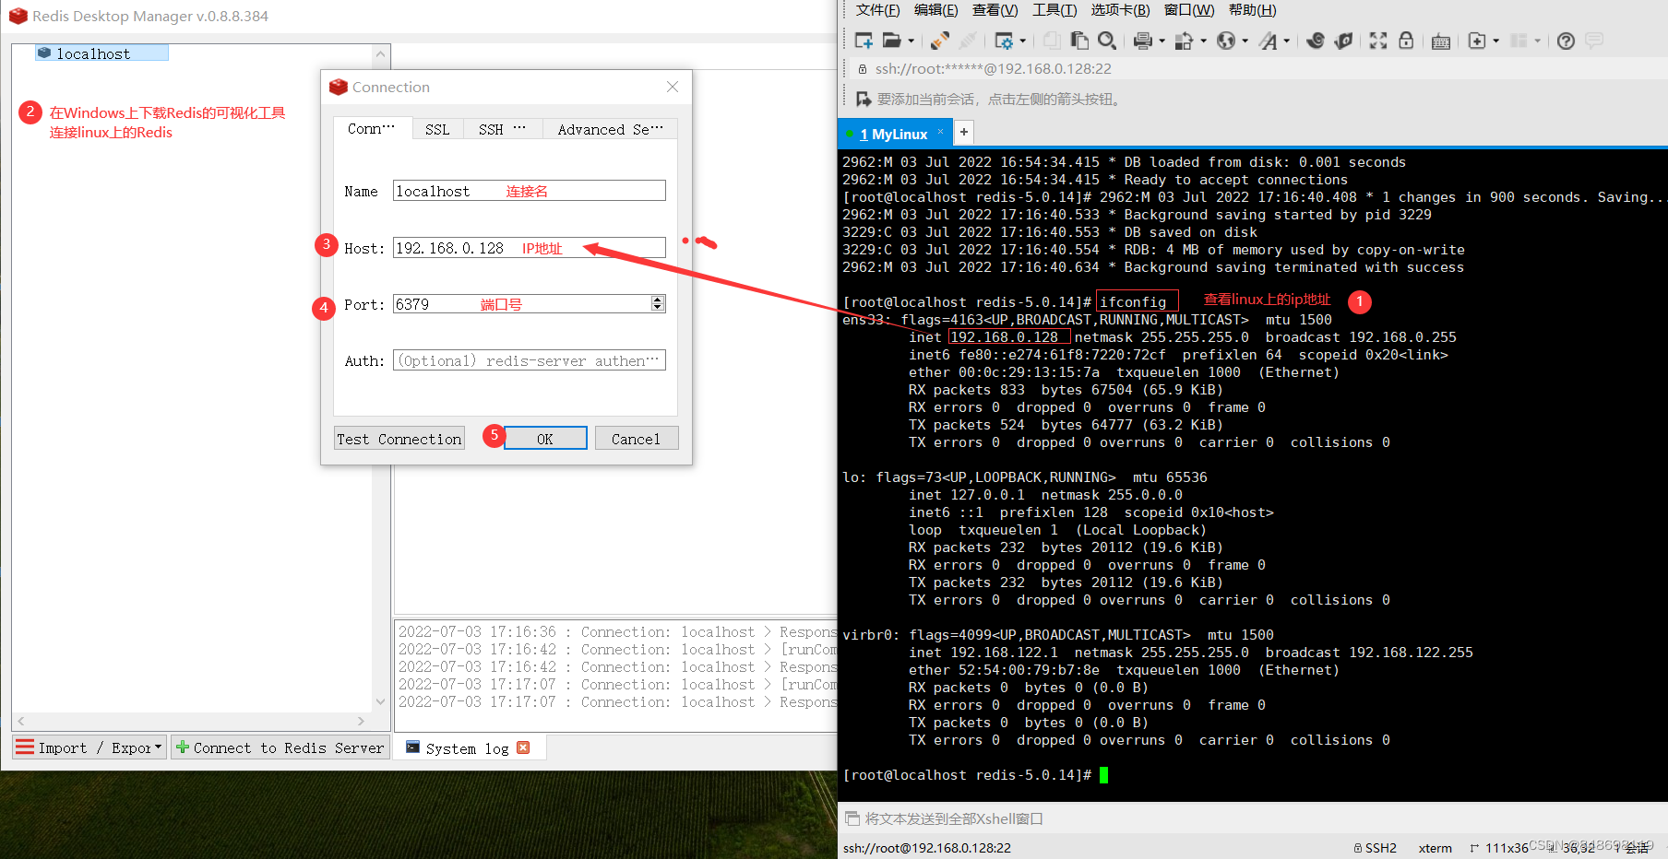
Task: Expand the file transfer dropdown arrow
Action: click(1203, 41)
